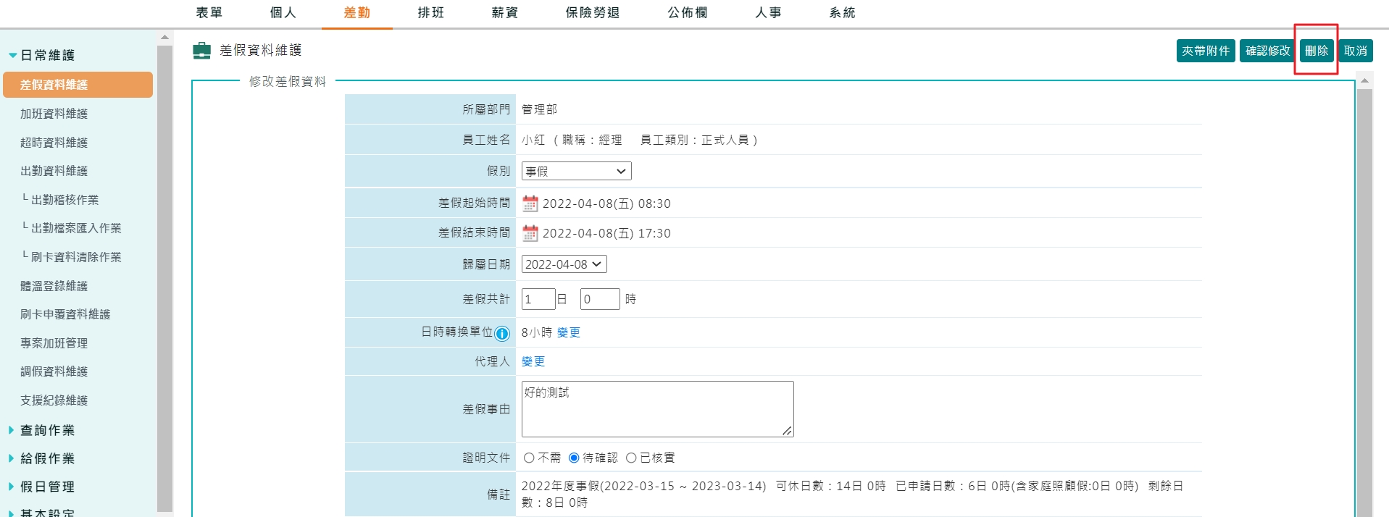Expand the 給假作業 sidebar section
The width and height of the screenshot is (1389, 517).
pos(47,458)
